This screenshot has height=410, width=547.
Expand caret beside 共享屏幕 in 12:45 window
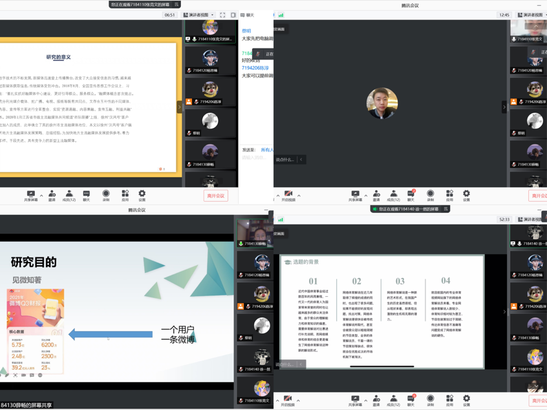pyautogui.click(x=365, y=195)
